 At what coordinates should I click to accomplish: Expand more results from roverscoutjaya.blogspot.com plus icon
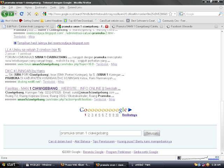[x=15, y=43]
